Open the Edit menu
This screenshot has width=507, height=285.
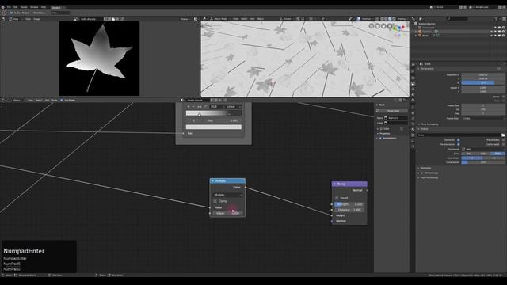point(15,7)
